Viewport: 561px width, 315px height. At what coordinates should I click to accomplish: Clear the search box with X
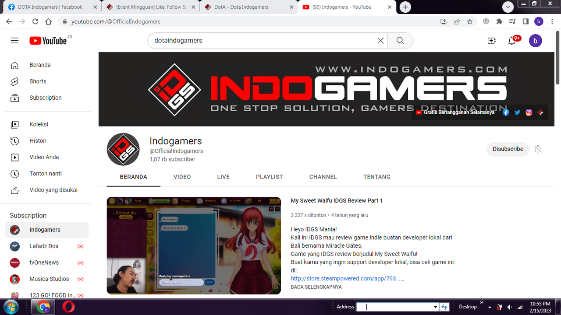coord(380,41)
